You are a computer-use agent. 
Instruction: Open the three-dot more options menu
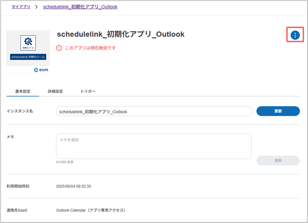tap(295, 35)
